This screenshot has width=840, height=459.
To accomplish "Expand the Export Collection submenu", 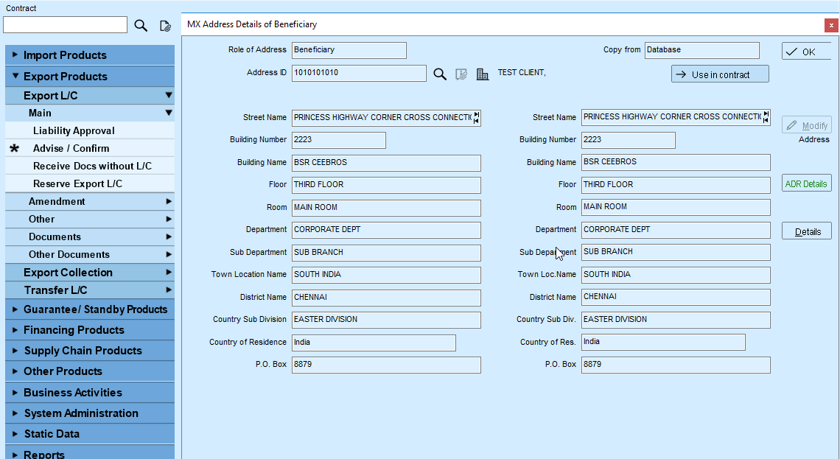I will [90, 272].
